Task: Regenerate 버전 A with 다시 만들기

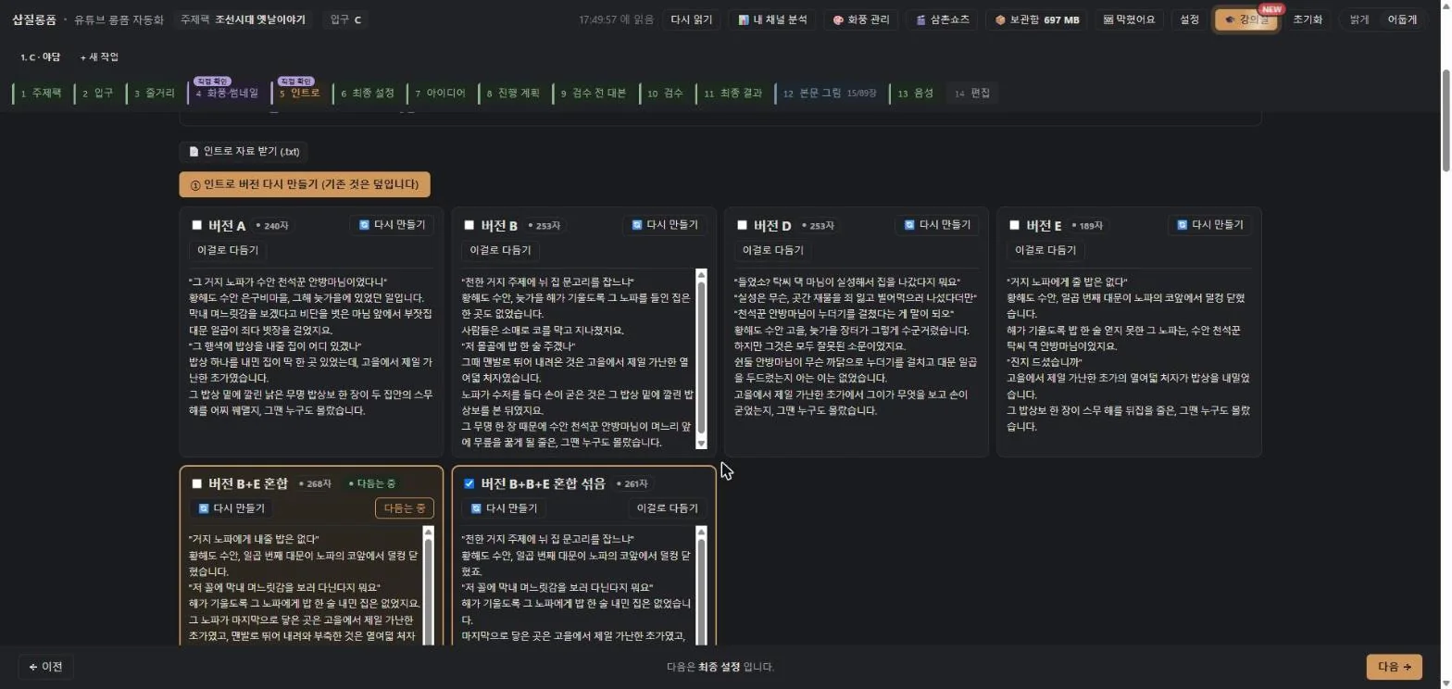Action: (393, 225)
